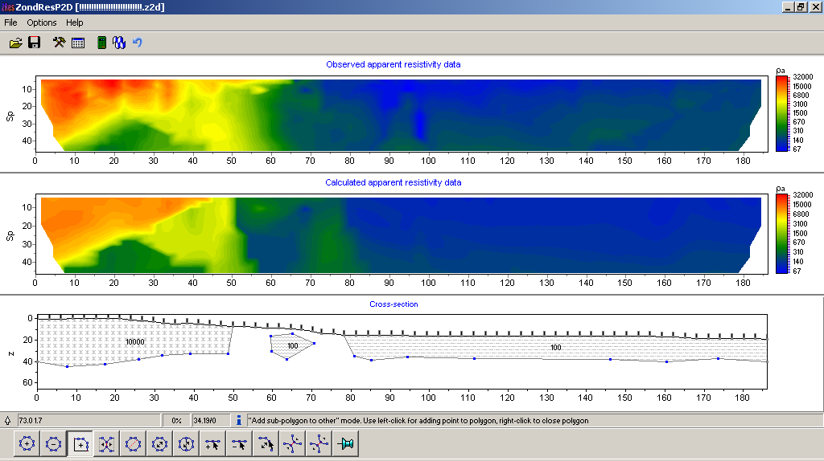The height and width of the screenshot is (461, 824).
Task: Select the remove polygon (minus circle) tool
Action: [x=53, y=443]
